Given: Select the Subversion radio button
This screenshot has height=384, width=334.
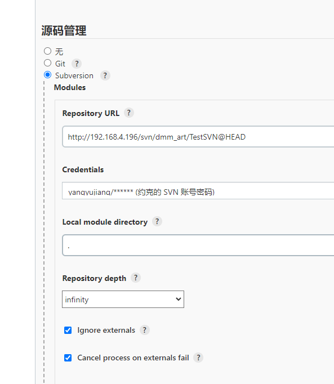Looking at the screenshot, I should (x=47, y=75).
